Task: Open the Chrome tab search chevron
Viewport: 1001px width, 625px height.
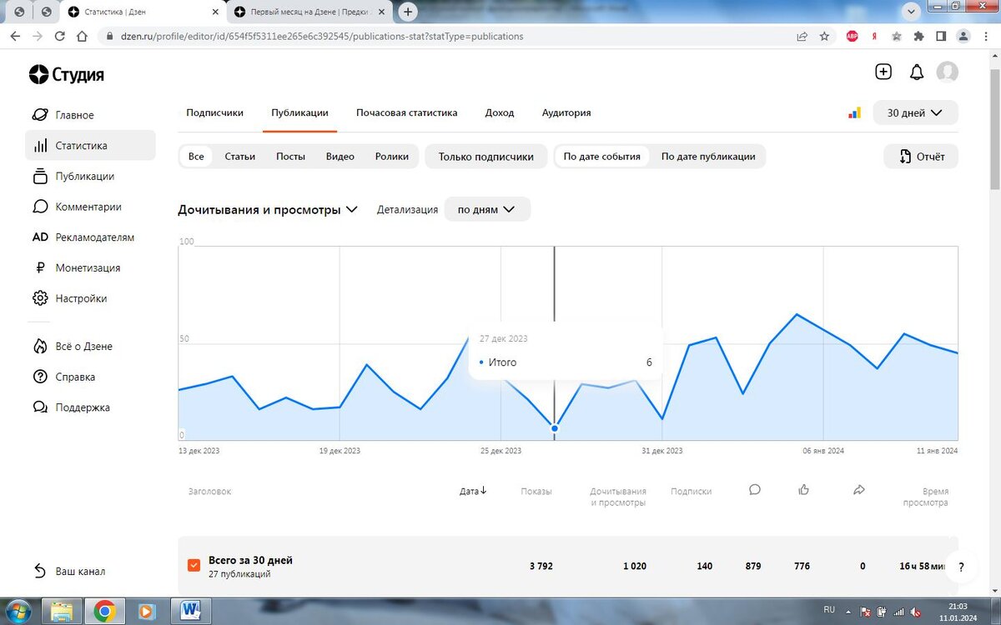Action: click(911, 11)
